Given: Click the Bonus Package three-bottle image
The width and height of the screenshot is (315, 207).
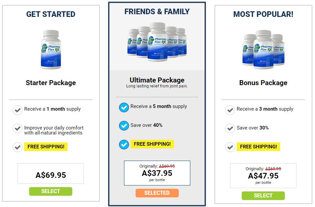Looking at the screenshot, I should point(263,49).
